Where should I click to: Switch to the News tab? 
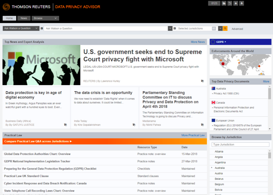click(x=24, y=18)
